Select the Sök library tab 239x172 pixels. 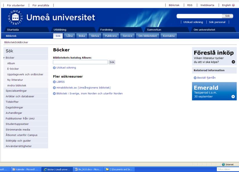pyautogui.click(x=58, y=36)
